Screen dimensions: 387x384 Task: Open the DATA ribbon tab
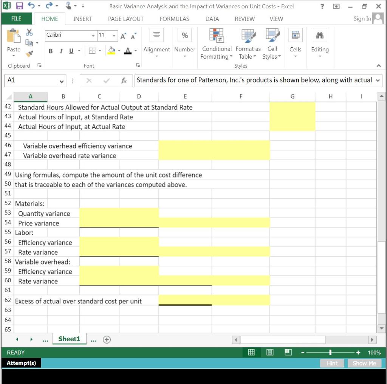(212, 19)
